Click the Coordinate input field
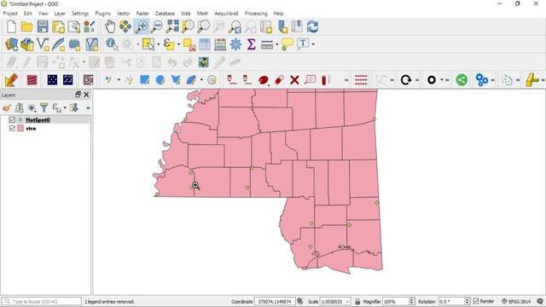546x307 pixels. (x=275, y=301)
